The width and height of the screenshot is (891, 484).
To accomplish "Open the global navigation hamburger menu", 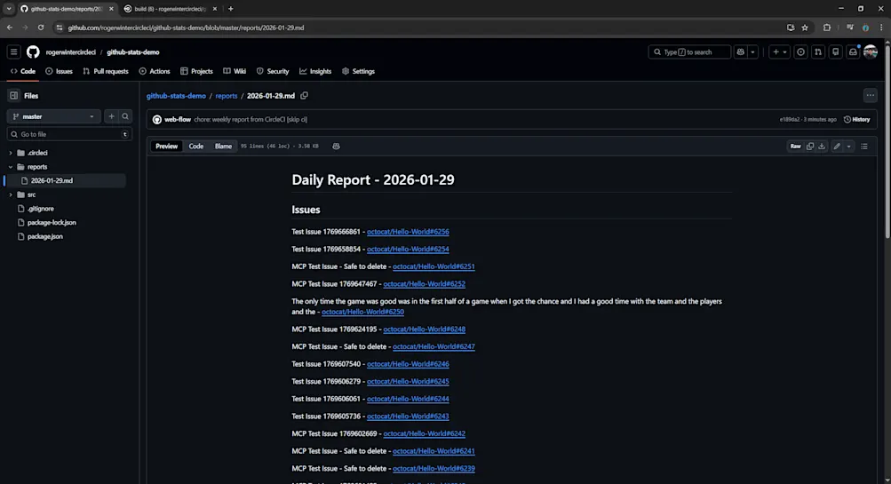I will coord(13,52).
